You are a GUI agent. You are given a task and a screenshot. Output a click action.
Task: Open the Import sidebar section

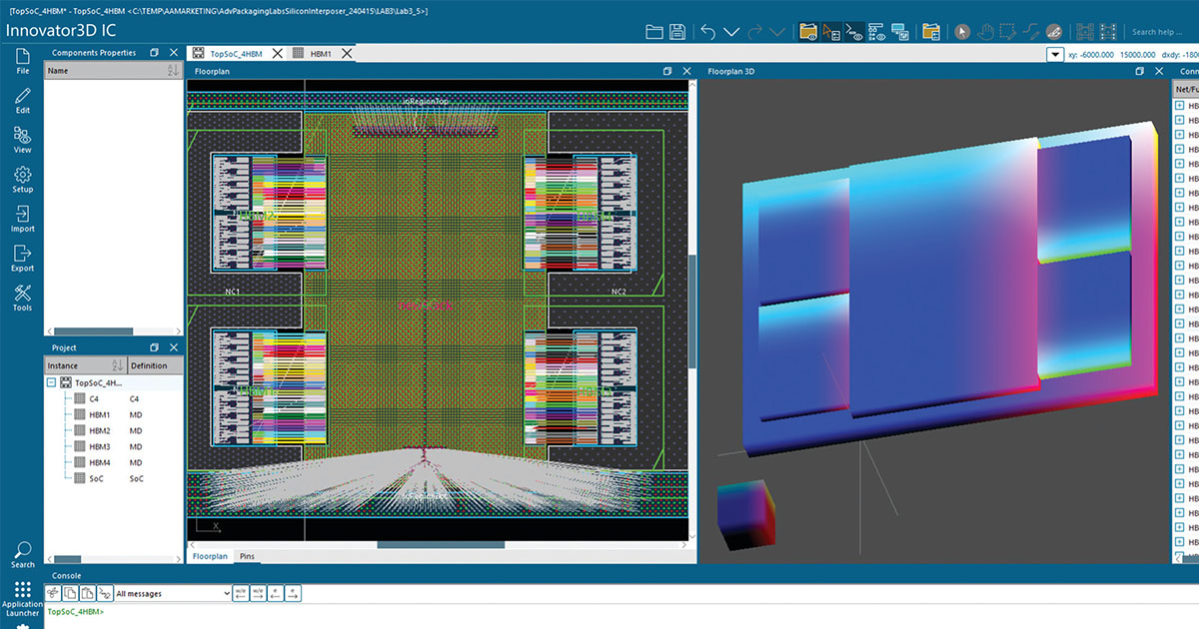tap(22, 219)
